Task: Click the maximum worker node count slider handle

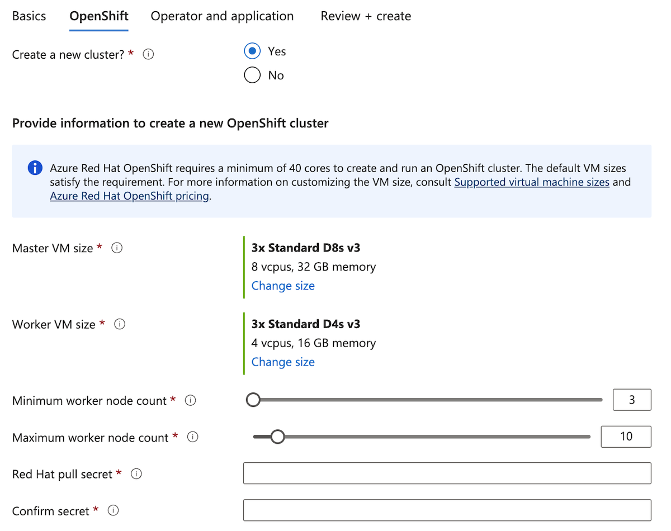Action: pyautogui.click(x=277, y=437)
